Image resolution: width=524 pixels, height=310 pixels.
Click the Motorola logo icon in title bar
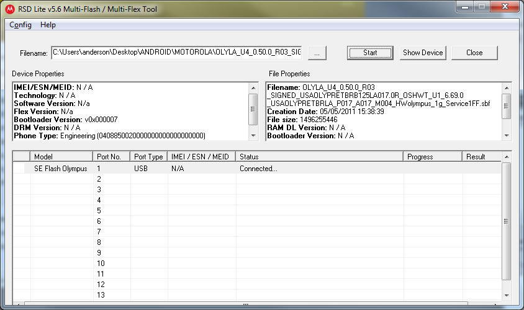pyautogui.click(x=10, y=9)
